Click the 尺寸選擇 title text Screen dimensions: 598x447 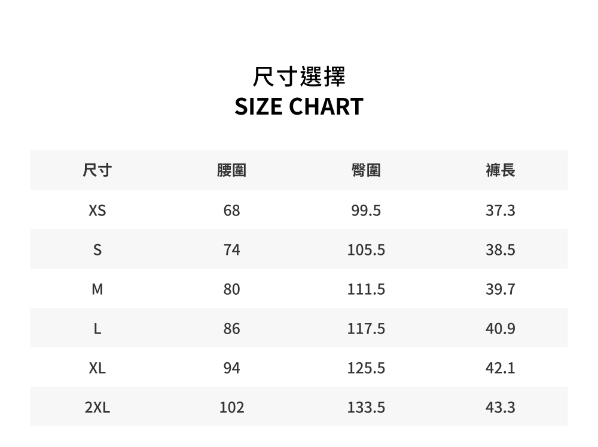click(x=299, y=76)
